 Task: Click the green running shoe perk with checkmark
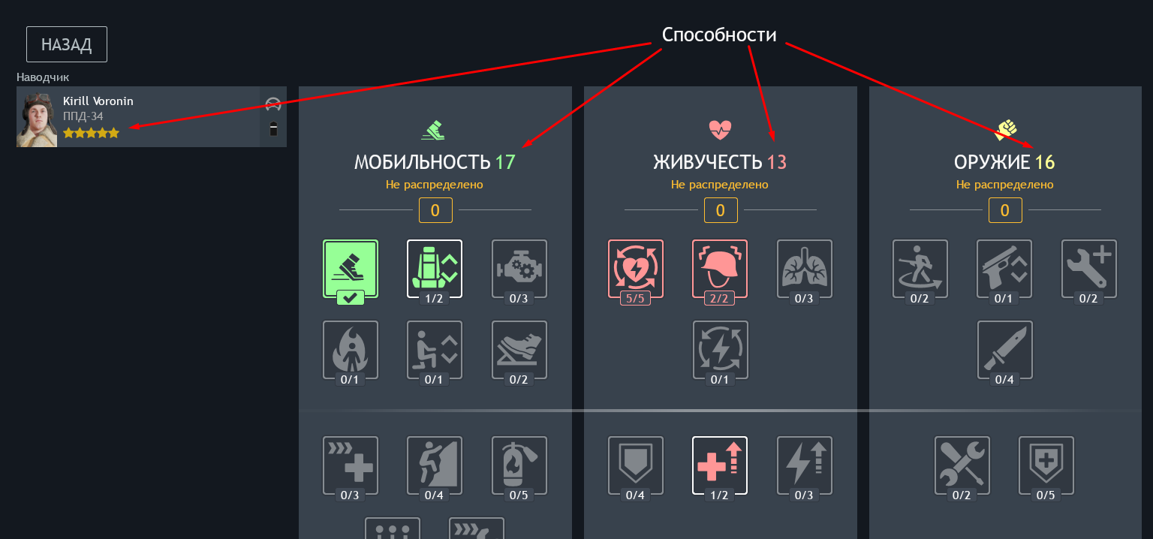point(351,269)
